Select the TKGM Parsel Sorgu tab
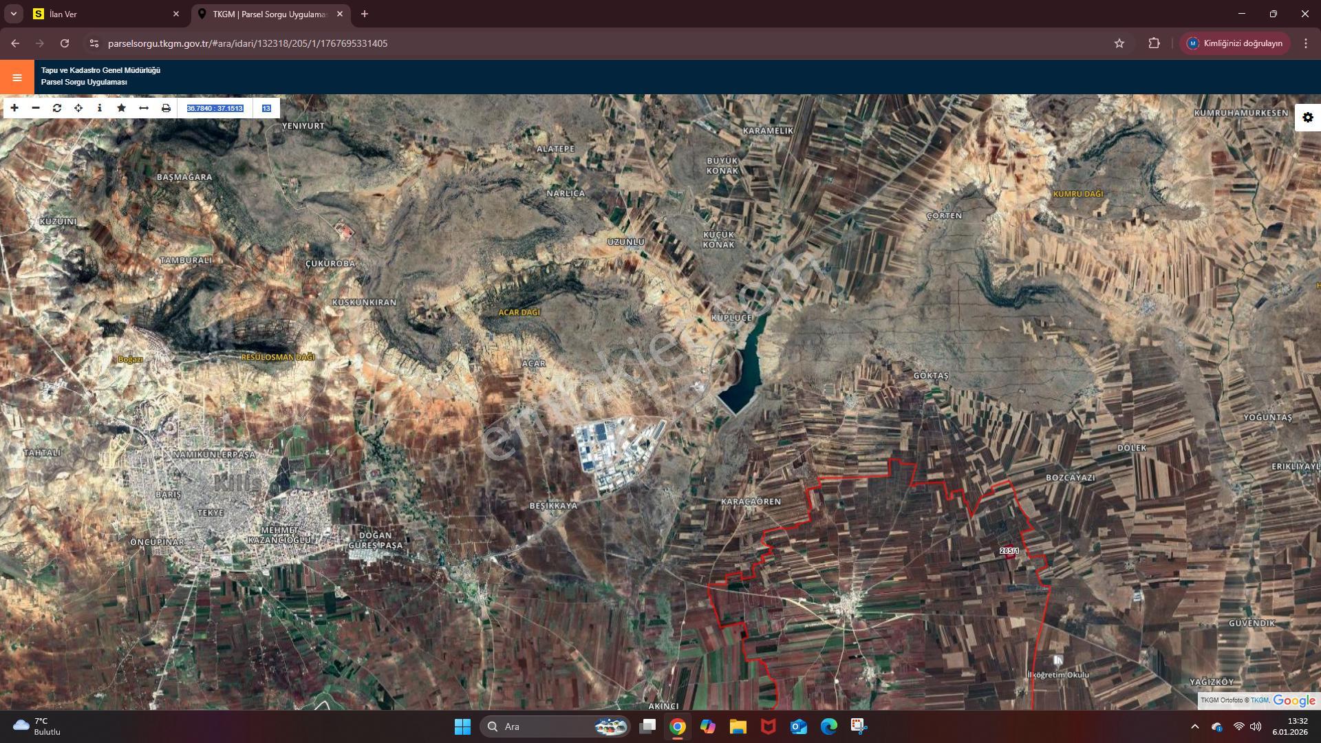This screenshot has height=743, width=1321. coord(269,14)
